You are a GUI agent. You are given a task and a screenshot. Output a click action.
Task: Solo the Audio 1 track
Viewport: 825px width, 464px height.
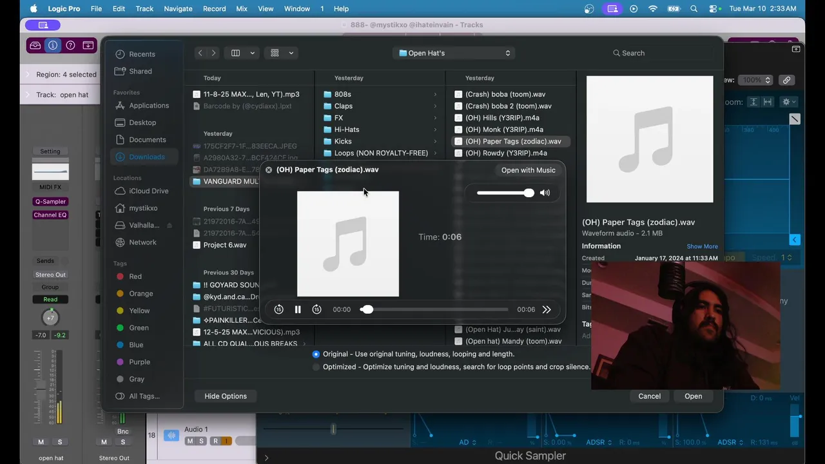[x=201, y=441]
